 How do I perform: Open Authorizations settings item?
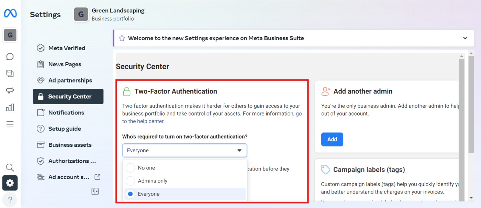pyautogui.click(x=68, y=161)
